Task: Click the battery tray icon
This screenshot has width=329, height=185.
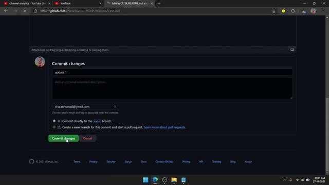Action: point(308,180)
